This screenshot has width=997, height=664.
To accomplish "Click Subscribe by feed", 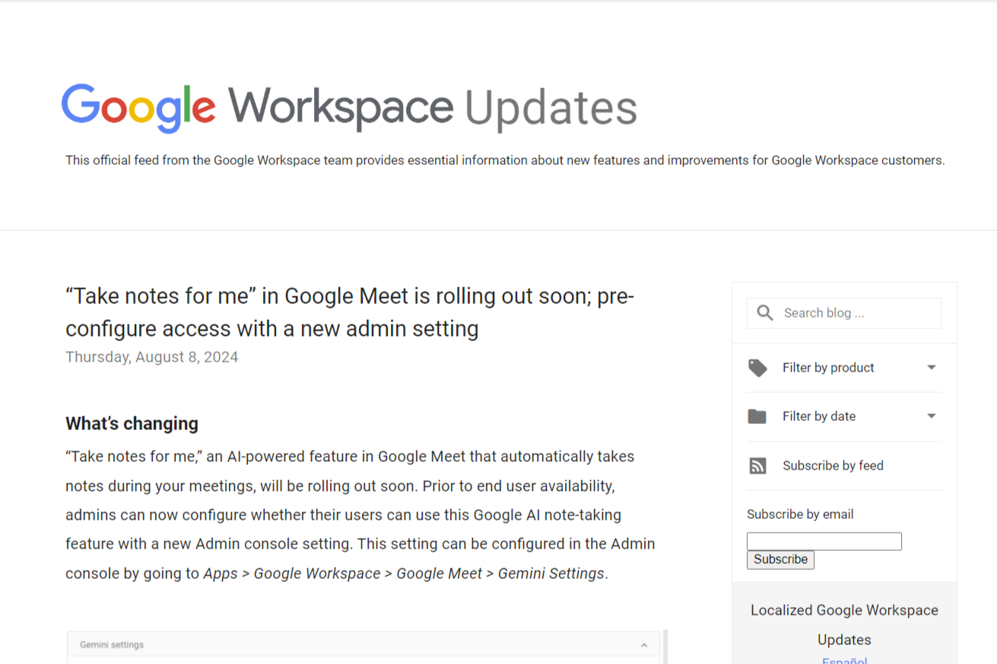I will [833, 465].
